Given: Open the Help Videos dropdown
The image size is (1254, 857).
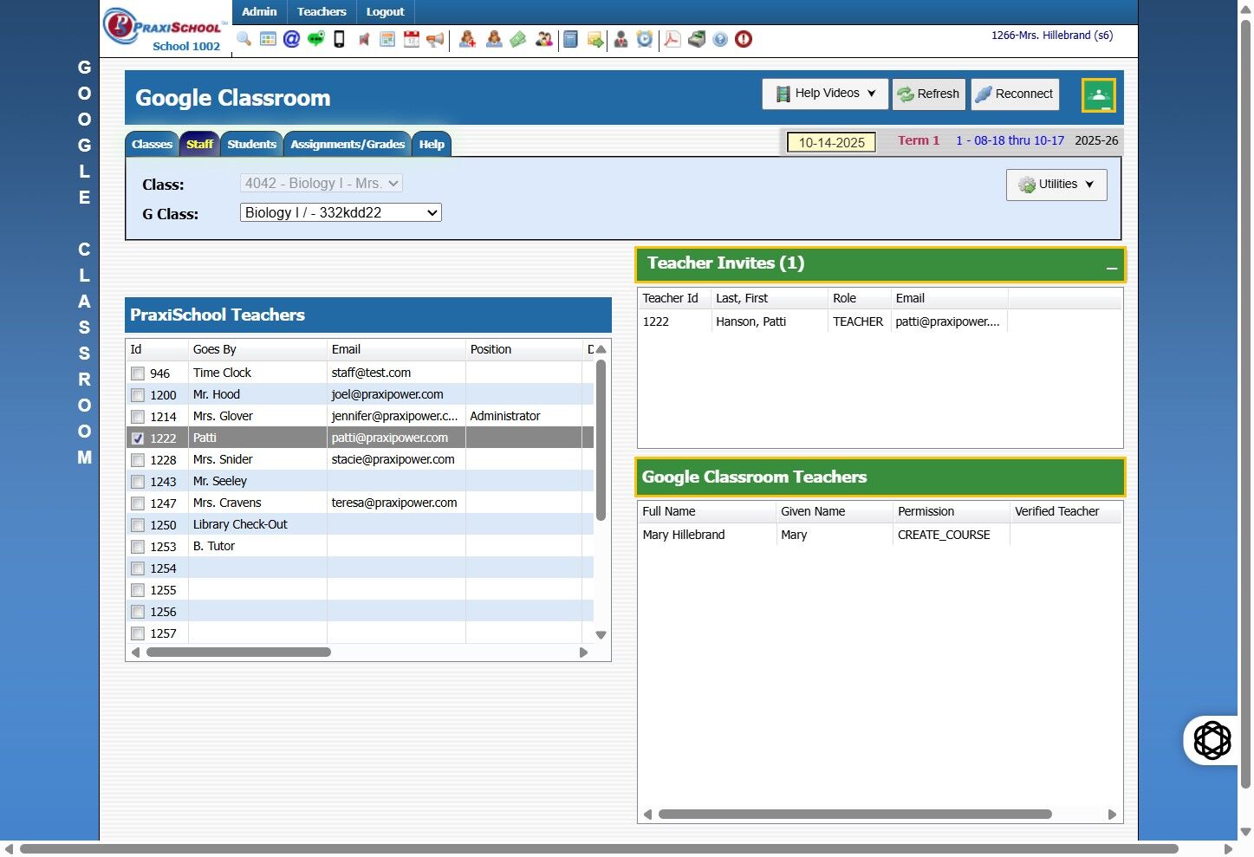Looking at the screenshot, I should point(826,94).
